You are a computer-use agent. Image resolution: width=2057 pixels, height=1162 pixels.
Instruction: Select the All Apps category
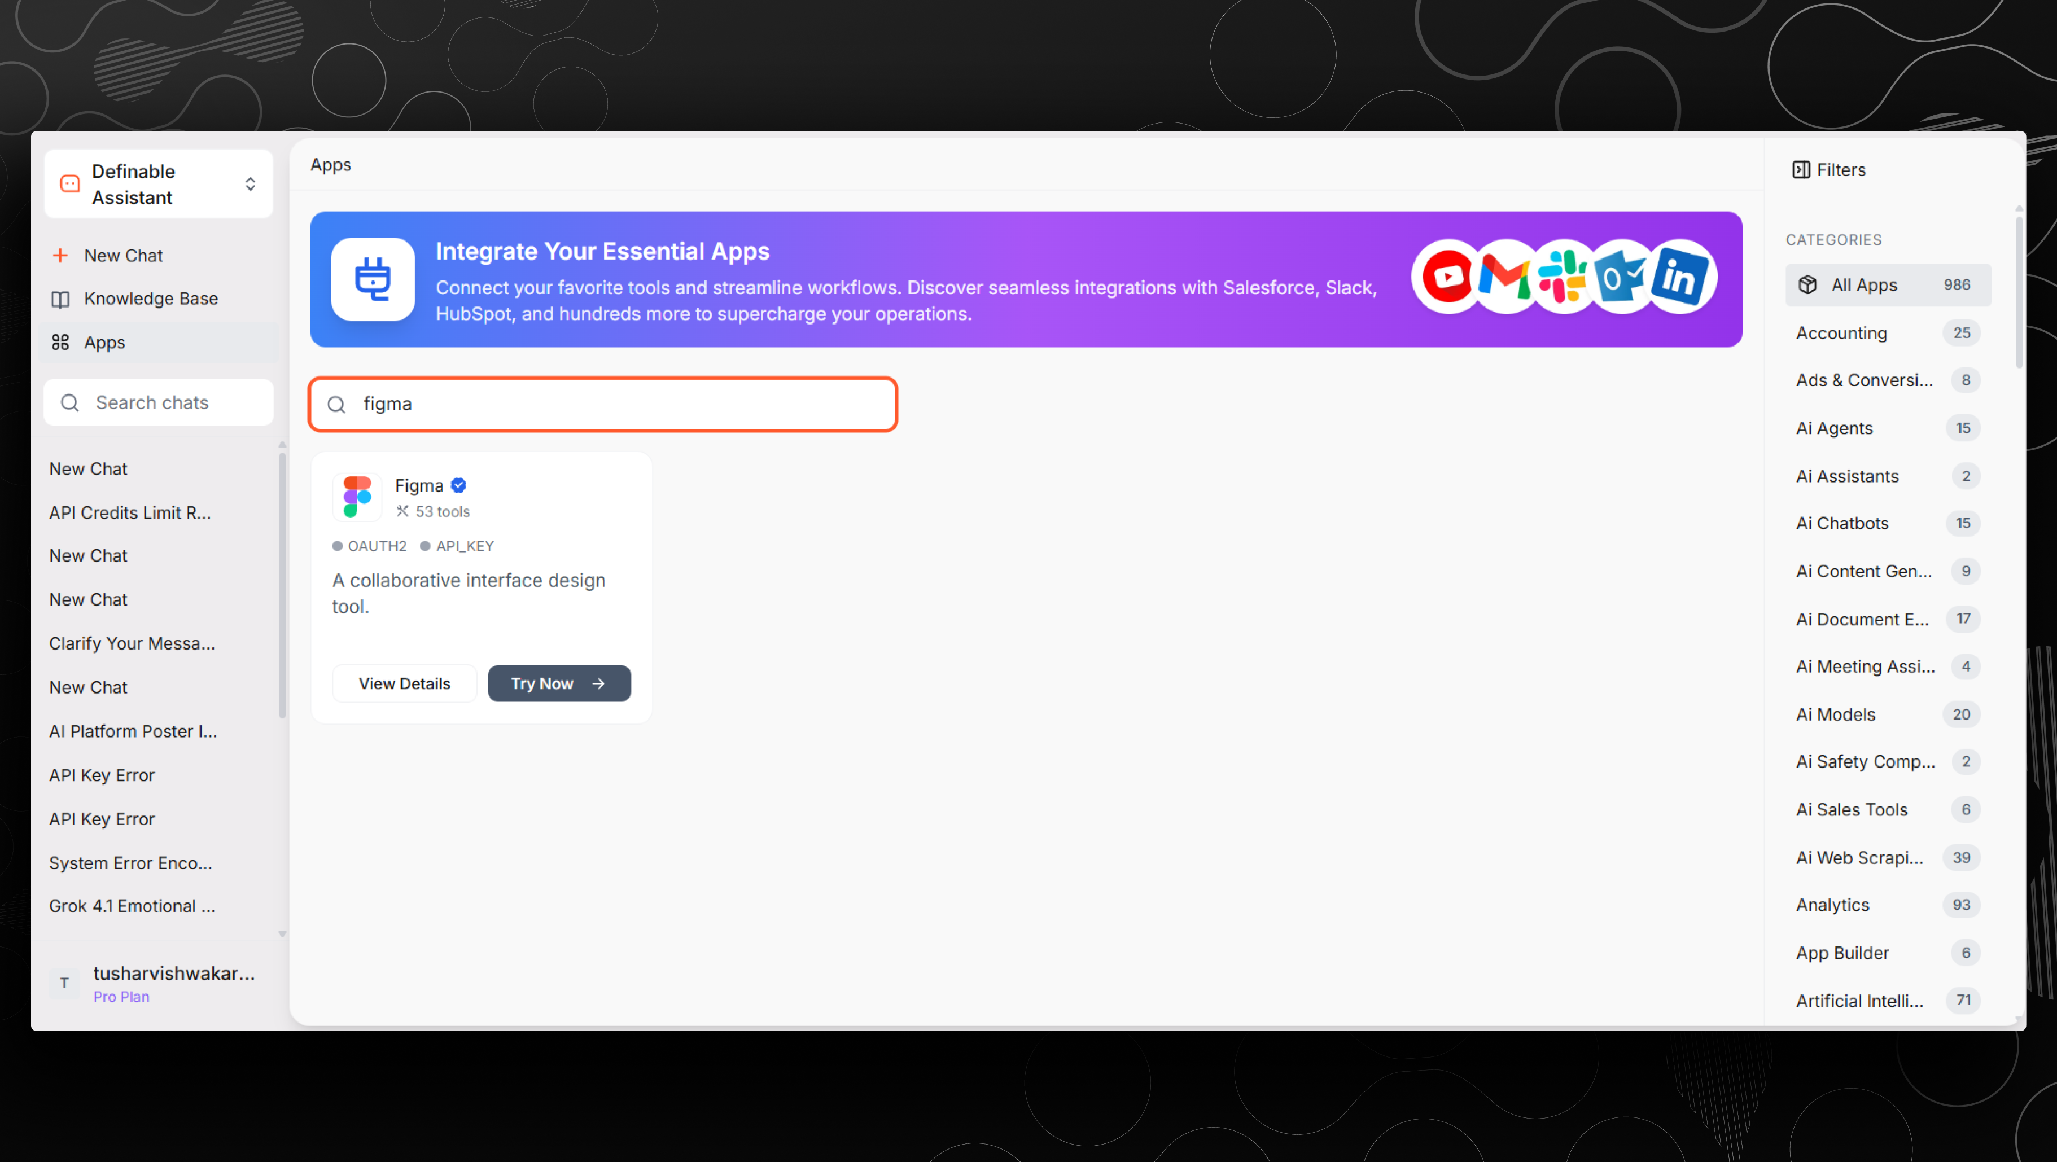click(1888, 285)
